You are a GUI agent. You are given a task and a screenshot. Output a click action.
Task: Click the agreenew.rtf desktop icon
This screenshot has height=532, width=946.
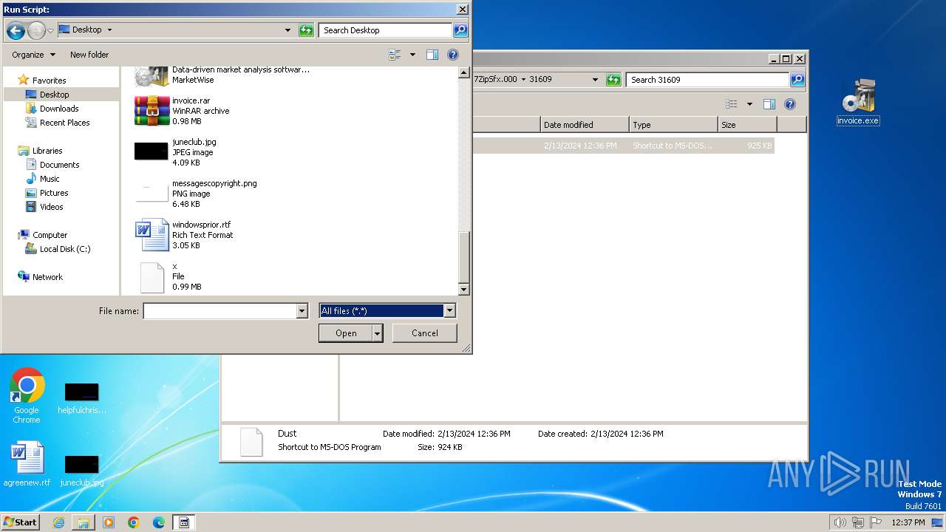(x=27, y=464)
